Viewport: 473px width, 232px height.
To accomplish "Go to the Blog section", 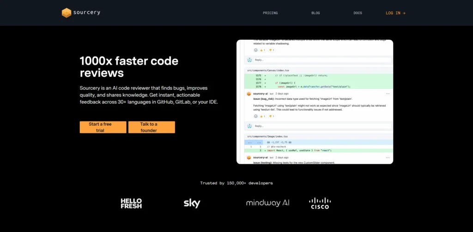I will (x=315, y=13).
